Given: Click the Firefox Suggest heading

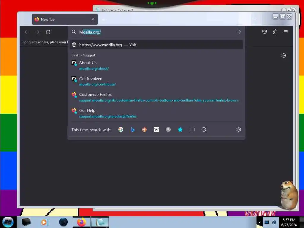Looking at the screenshot, I should click(83, 55).
